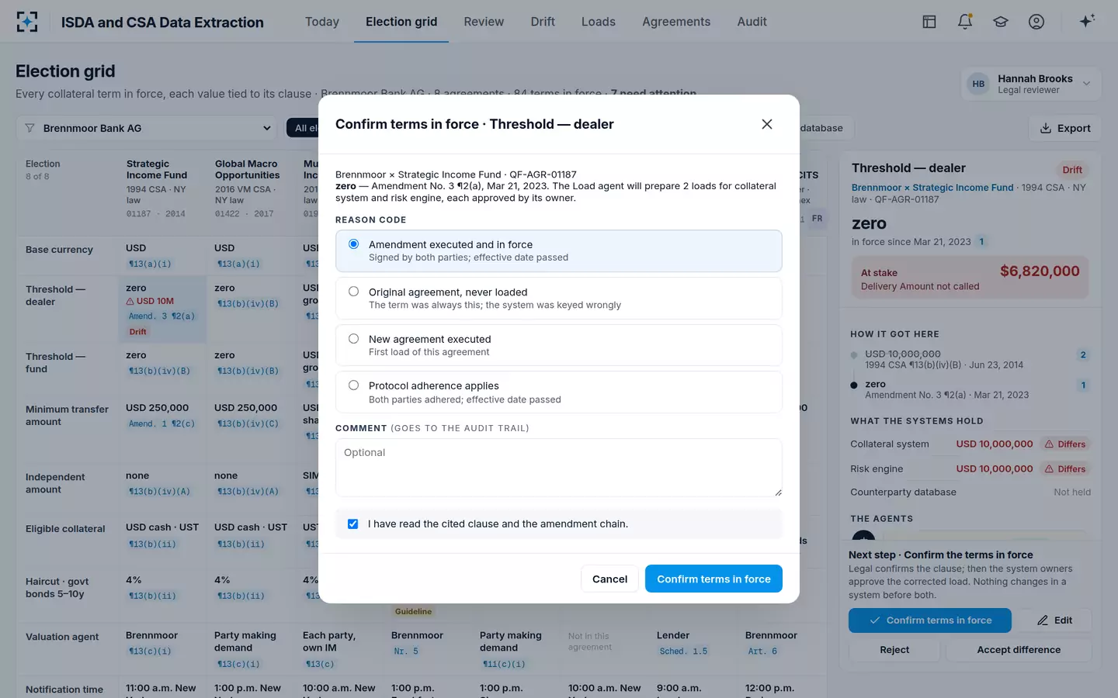The width and height of the screenshot is (1118, 698).
Task: Click the Accept difference button
Action: tap(1019, 650)
